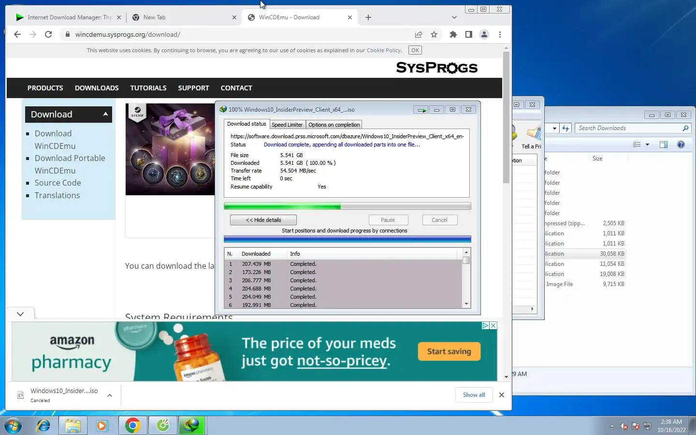Open AdChoices info icon on ad
The height and width of the screenshot is (435, 696).
coord(486,326)
